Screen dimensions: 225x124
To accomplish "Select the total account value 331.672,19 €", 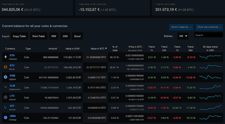I will 166,10.
